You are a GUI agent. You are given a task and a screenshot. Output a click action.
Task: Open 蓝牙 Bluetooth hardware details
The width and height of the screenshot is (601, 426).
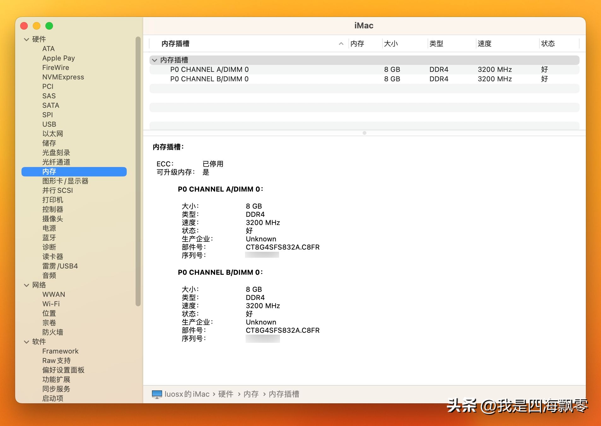pyautogui.click(x=48, y=238)
